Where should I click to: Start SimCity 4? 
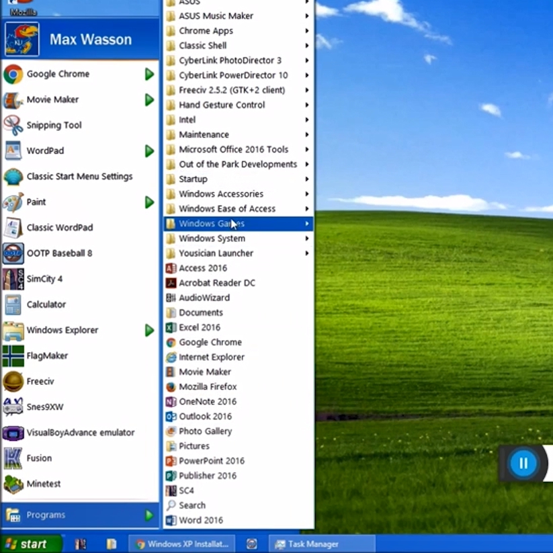tap(80, 279)
